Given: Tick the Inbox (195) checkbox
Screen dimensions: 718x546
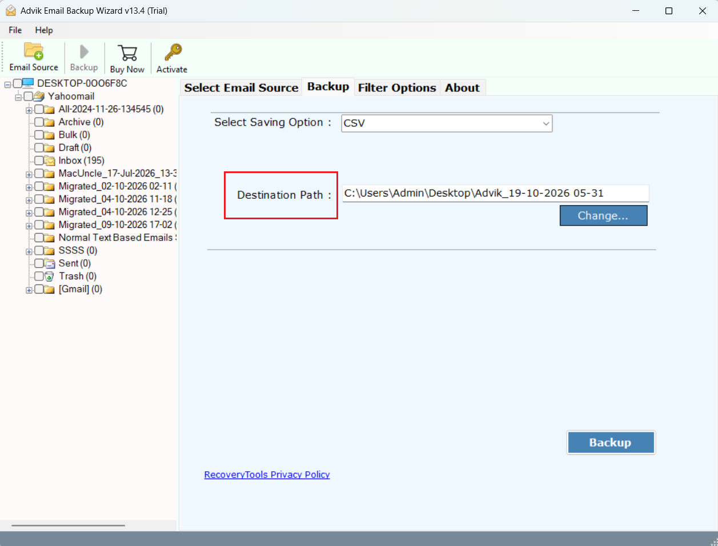Looking at the screenshot, I should tap(39, 160).
